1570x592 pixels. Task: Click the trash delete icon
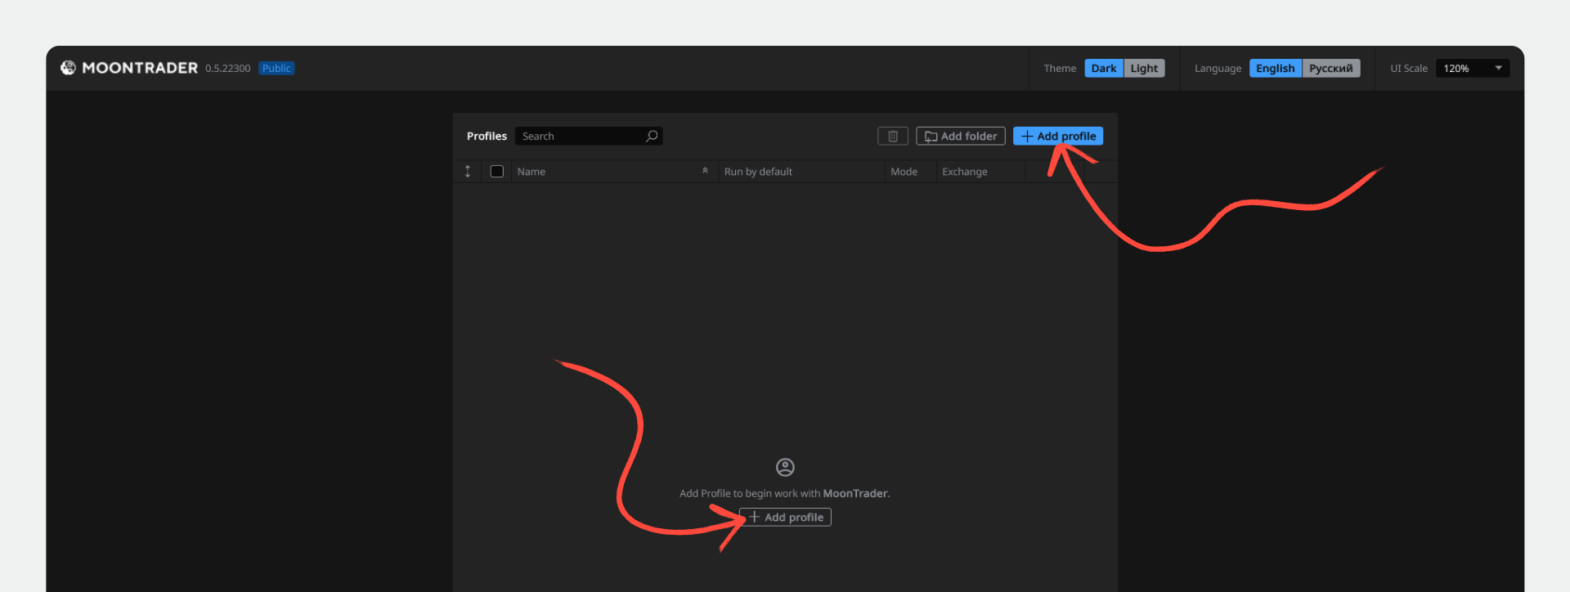(x=893, y=137)
